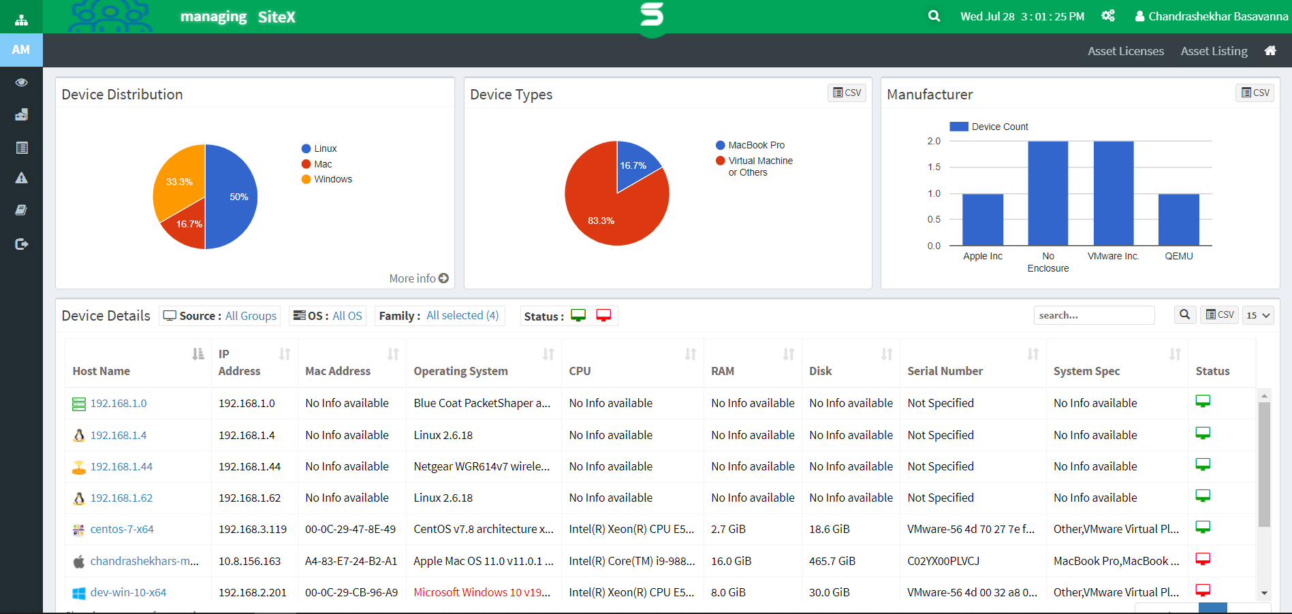This screenshot has width=1292, height=614.
Task: Open OS All OS filter
Action: 328,316
